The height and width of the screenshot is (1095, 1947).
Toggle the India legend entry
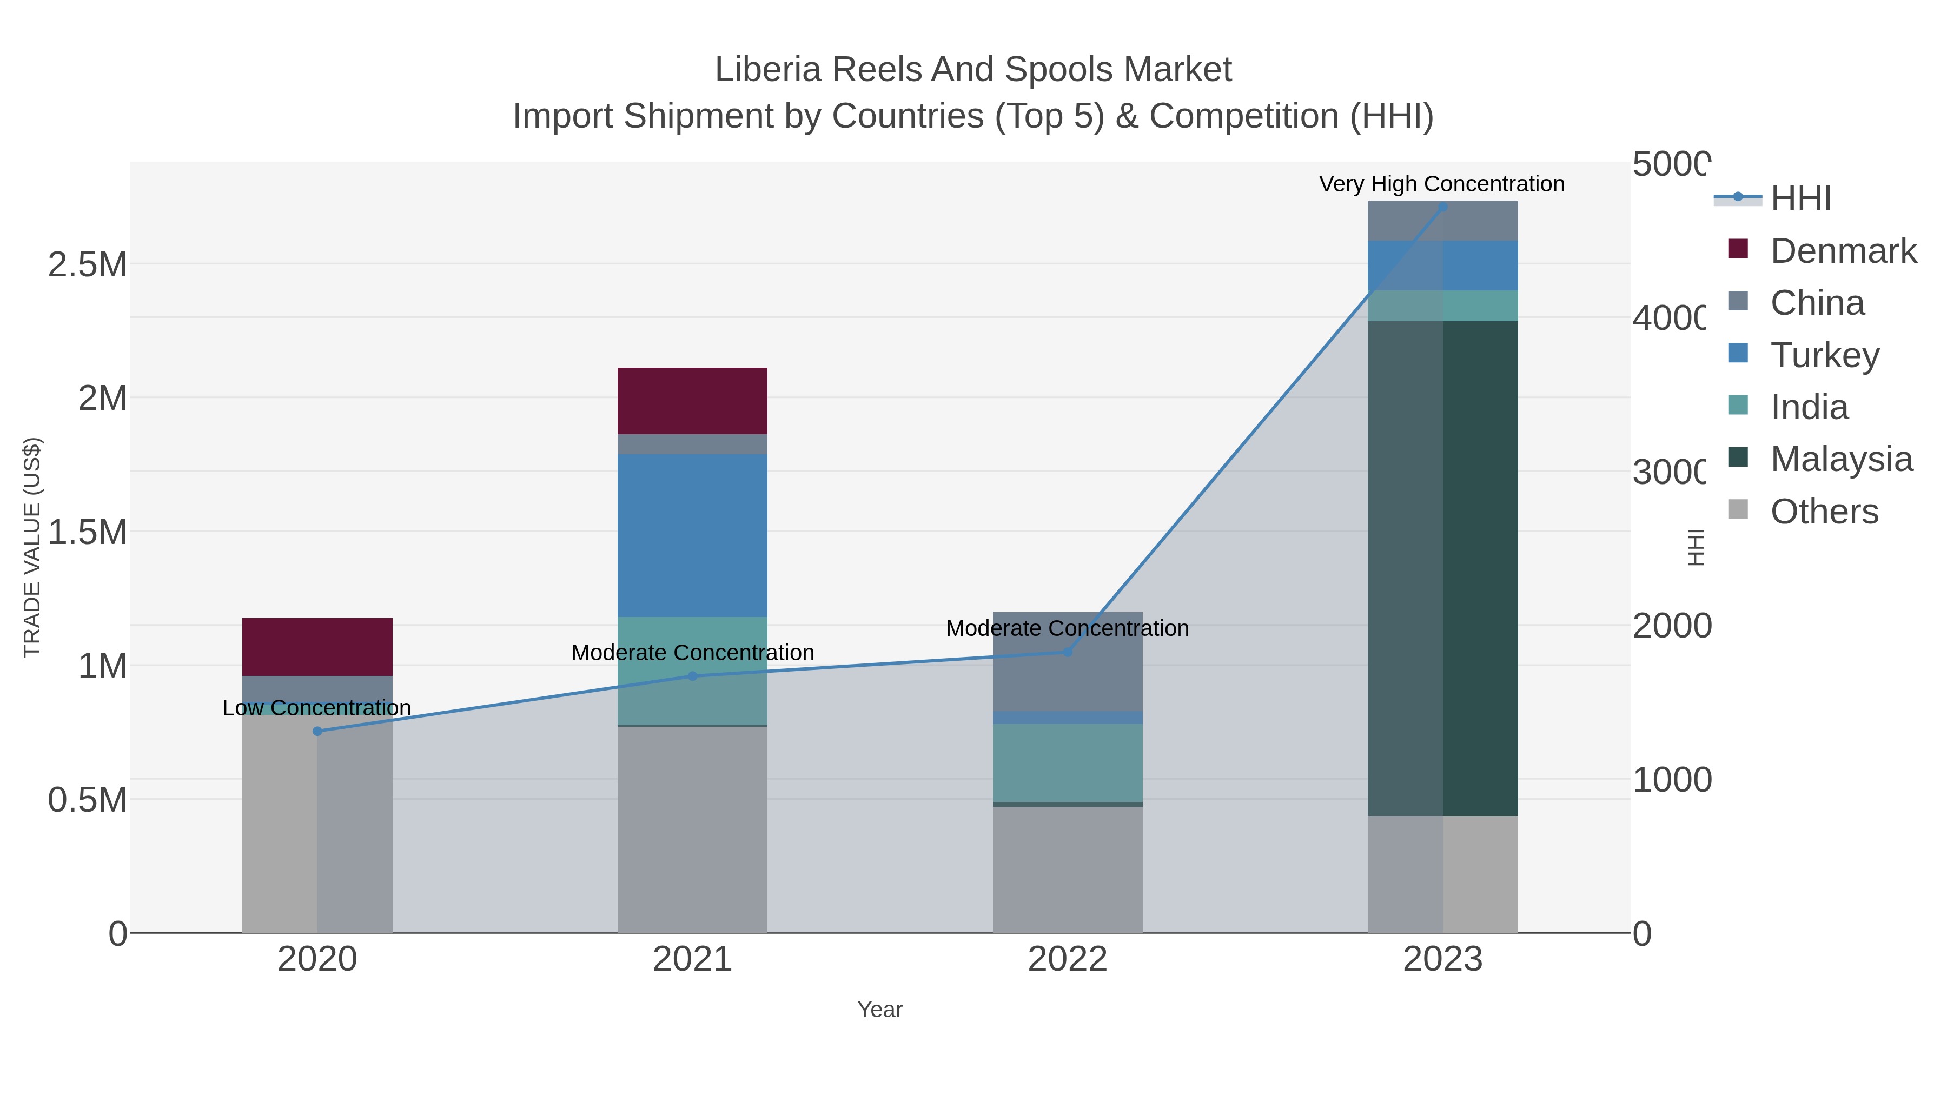coord(1789,407)
